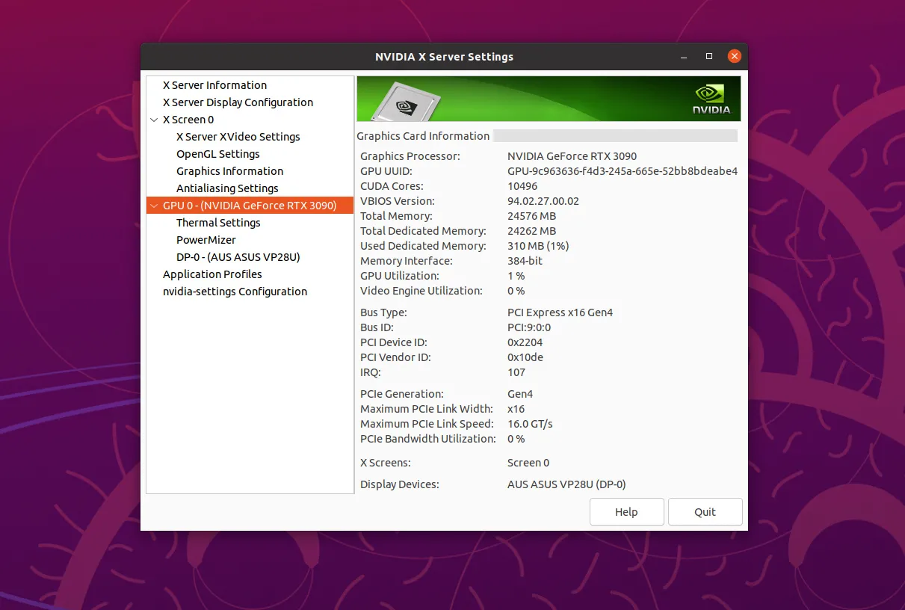This screenshot has height=610, width=905.
Task: Select X Server Display Configuration
Action: [x=238, y=102]
